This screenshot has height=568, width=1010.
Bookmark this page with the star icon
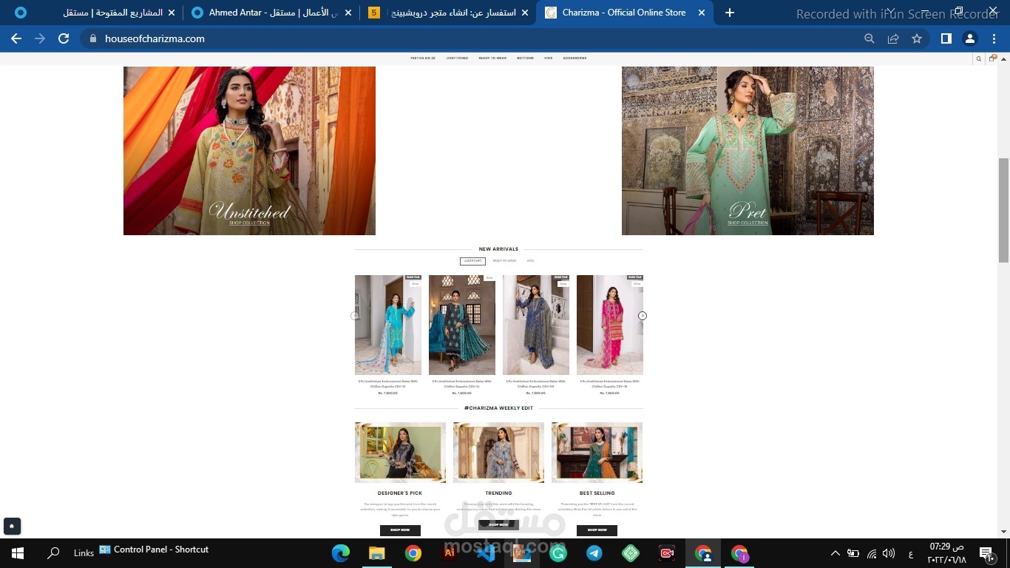[x=917, y=38]
